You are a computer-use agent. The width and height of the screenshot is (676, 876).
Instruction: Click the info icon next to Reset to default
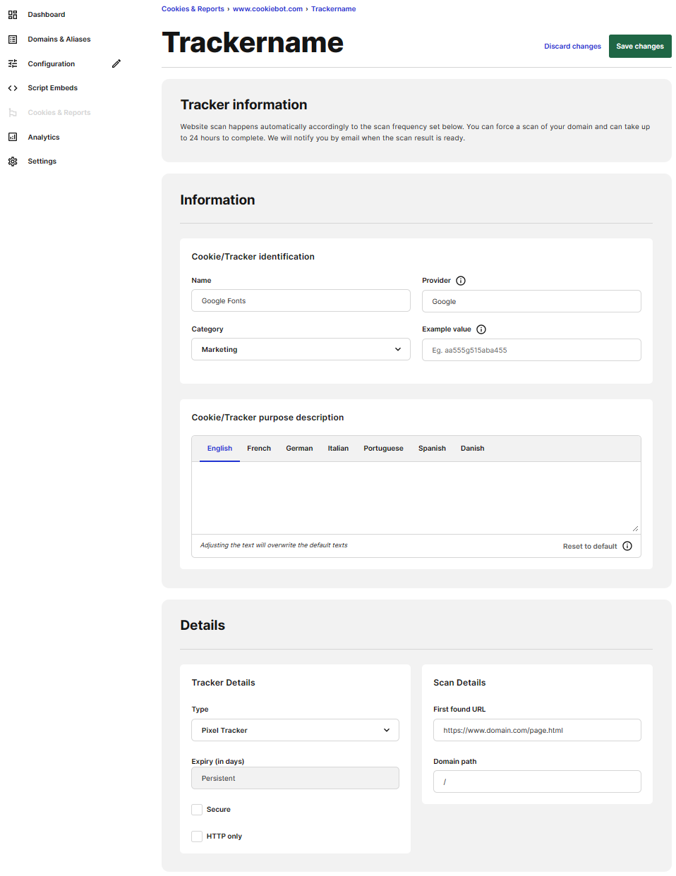pyautogui.click(x=627, y=546)
